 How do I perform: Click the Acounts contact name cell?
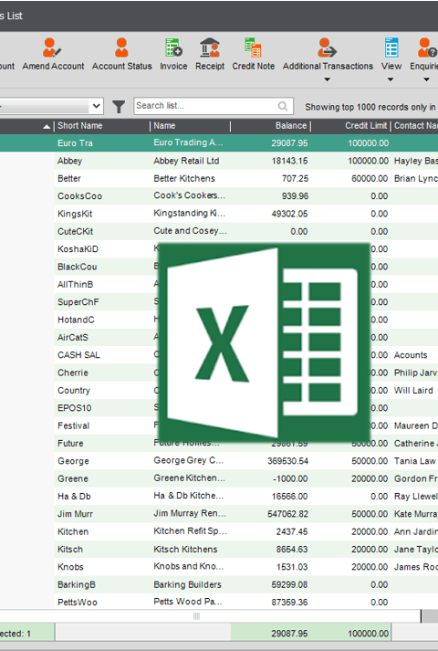click(x=411, y=355)
